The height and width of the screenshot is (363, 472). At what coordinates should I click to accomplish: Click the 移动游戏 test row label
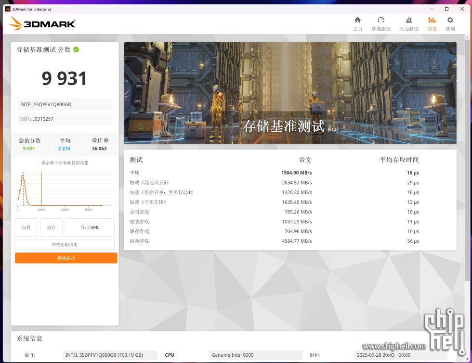click(x=139, y=241)
